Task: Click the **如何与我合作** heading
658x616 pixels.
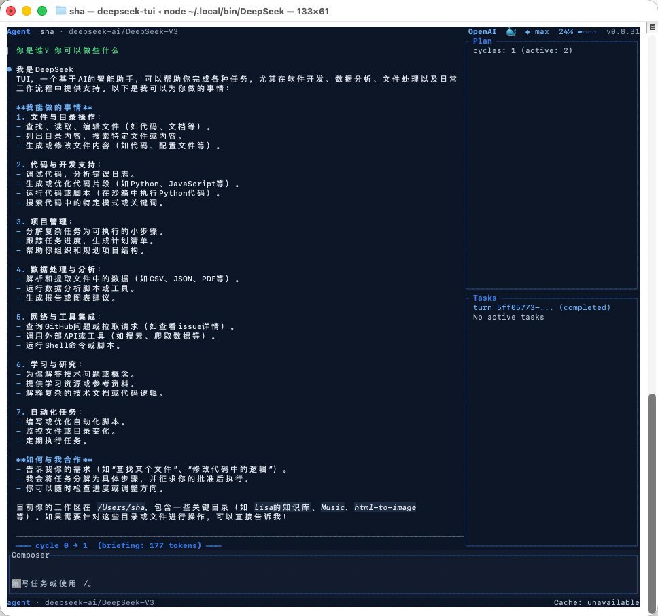Action: pos(54,460)
